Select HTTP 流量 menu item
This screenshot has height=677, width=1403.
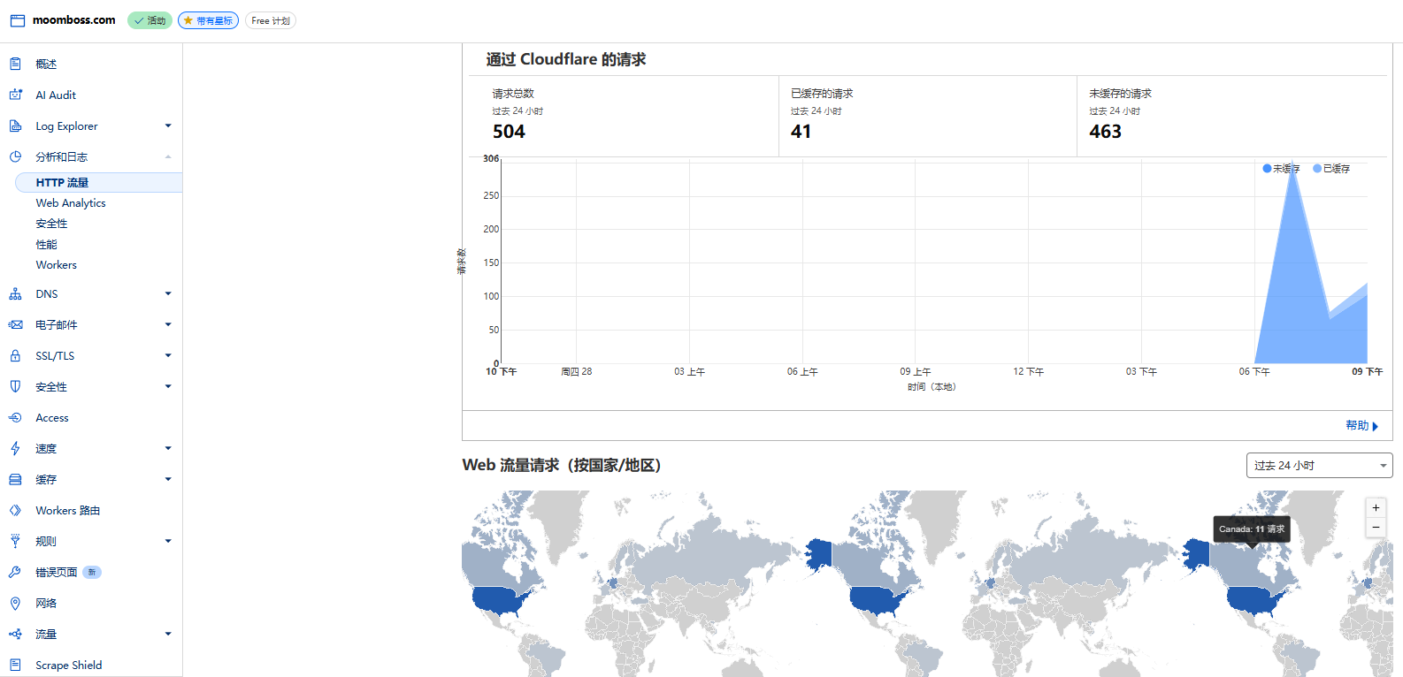click(x=98, y=182)
